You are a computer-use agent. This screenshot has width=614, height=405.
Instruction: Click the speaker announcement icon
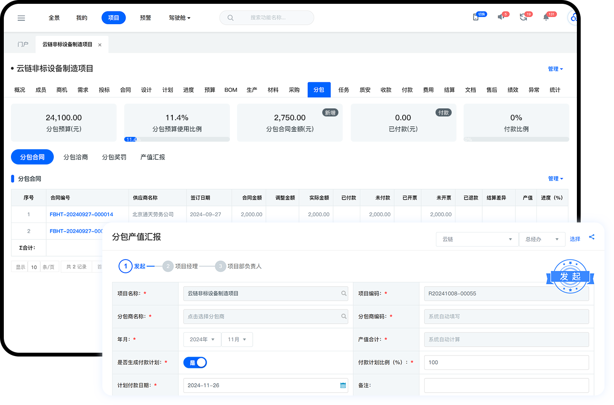501,18
